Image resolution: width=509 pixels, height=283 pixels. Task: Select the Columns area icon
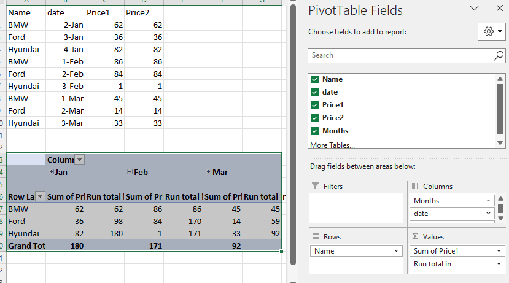coord(415,186)
